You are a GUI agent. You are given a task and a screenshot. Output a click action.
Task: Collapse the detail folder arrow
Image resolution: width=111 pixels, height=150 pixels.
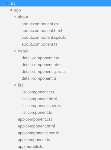15,51
